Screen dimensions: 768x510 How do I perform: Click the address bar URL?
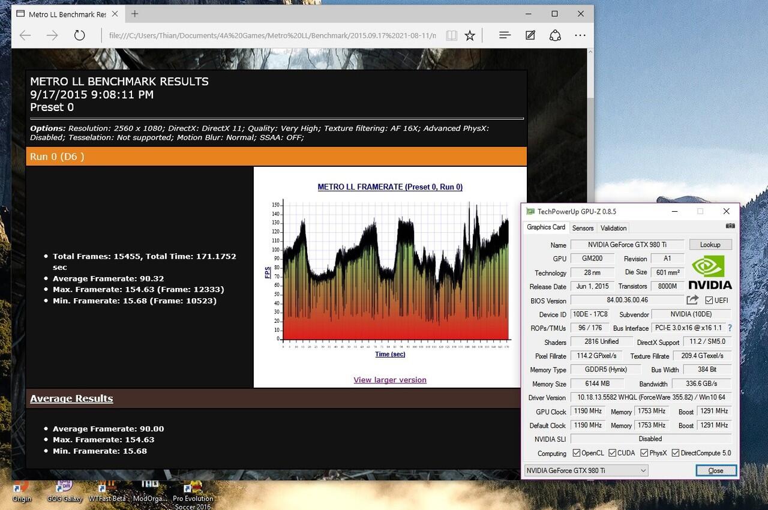coord(272,35)
